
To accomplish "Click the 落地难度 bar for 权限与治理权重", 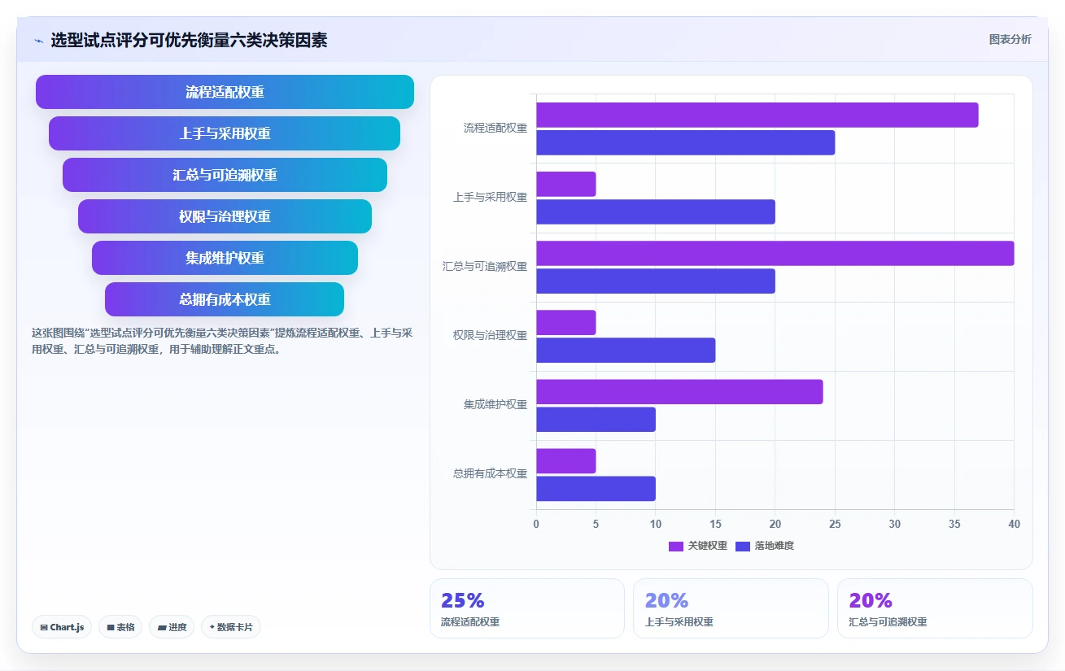I will tap(626, 350).
